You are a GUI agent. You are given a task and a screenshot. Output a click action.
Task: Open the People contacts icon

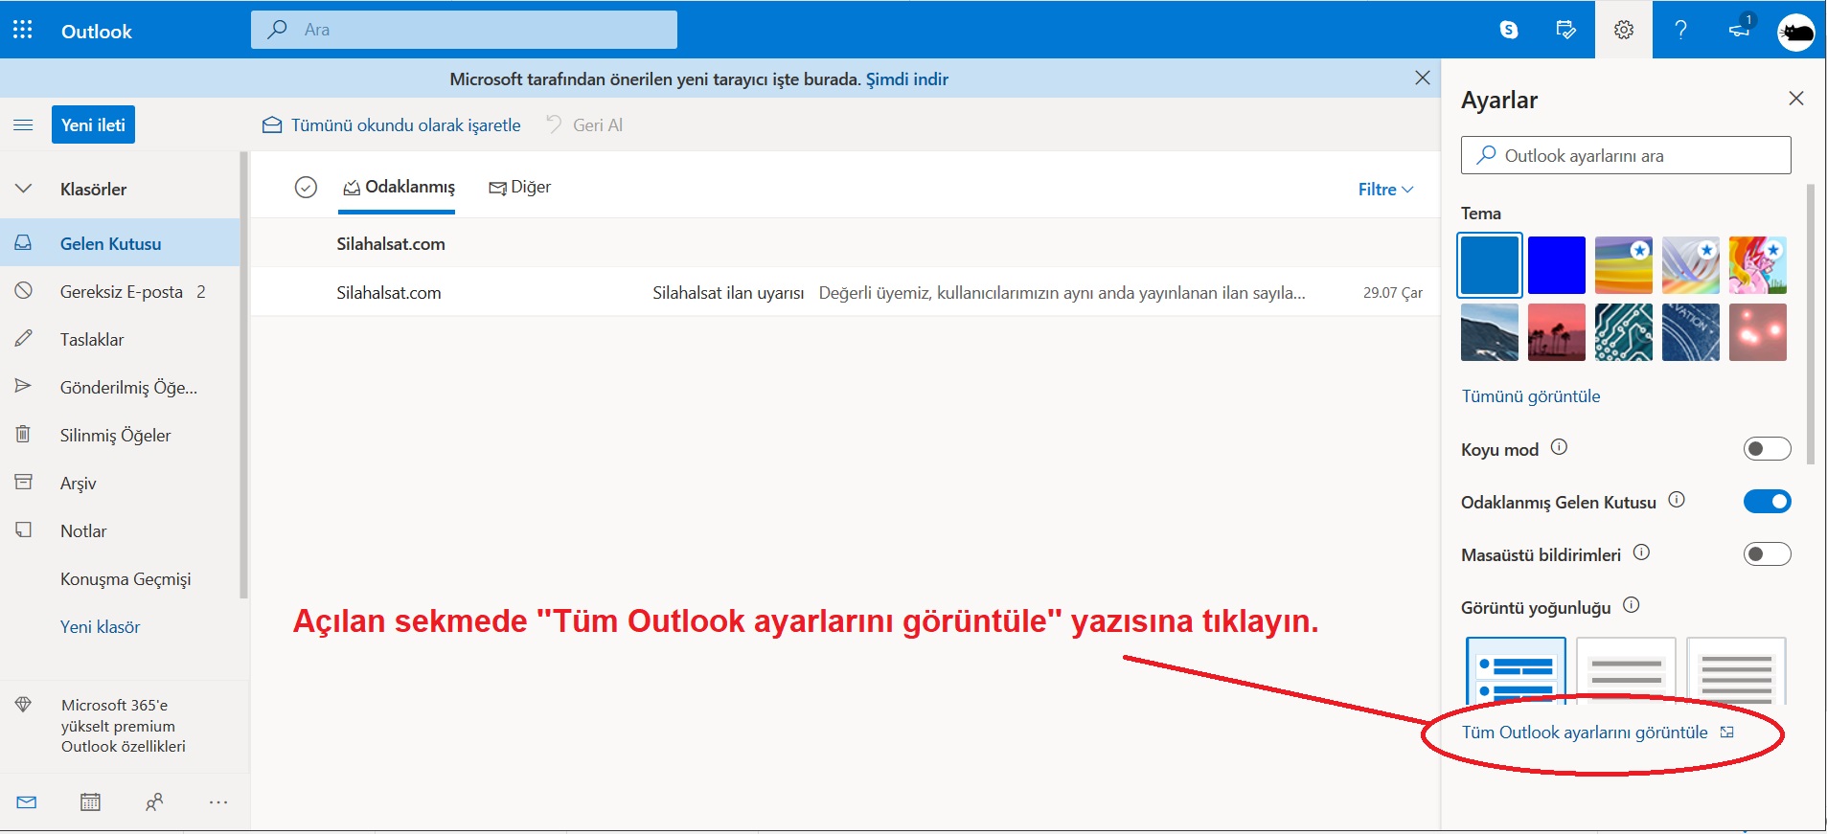coord(154,802)
